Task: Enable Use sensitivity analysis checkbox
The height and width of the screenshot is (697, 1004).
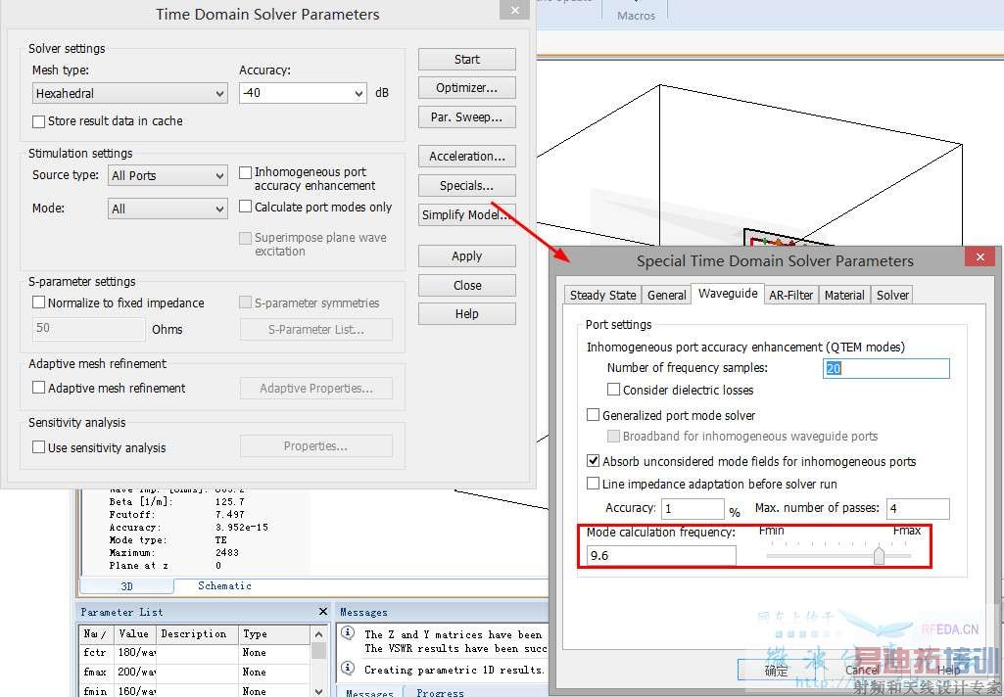Action: [x=39, y=447]
